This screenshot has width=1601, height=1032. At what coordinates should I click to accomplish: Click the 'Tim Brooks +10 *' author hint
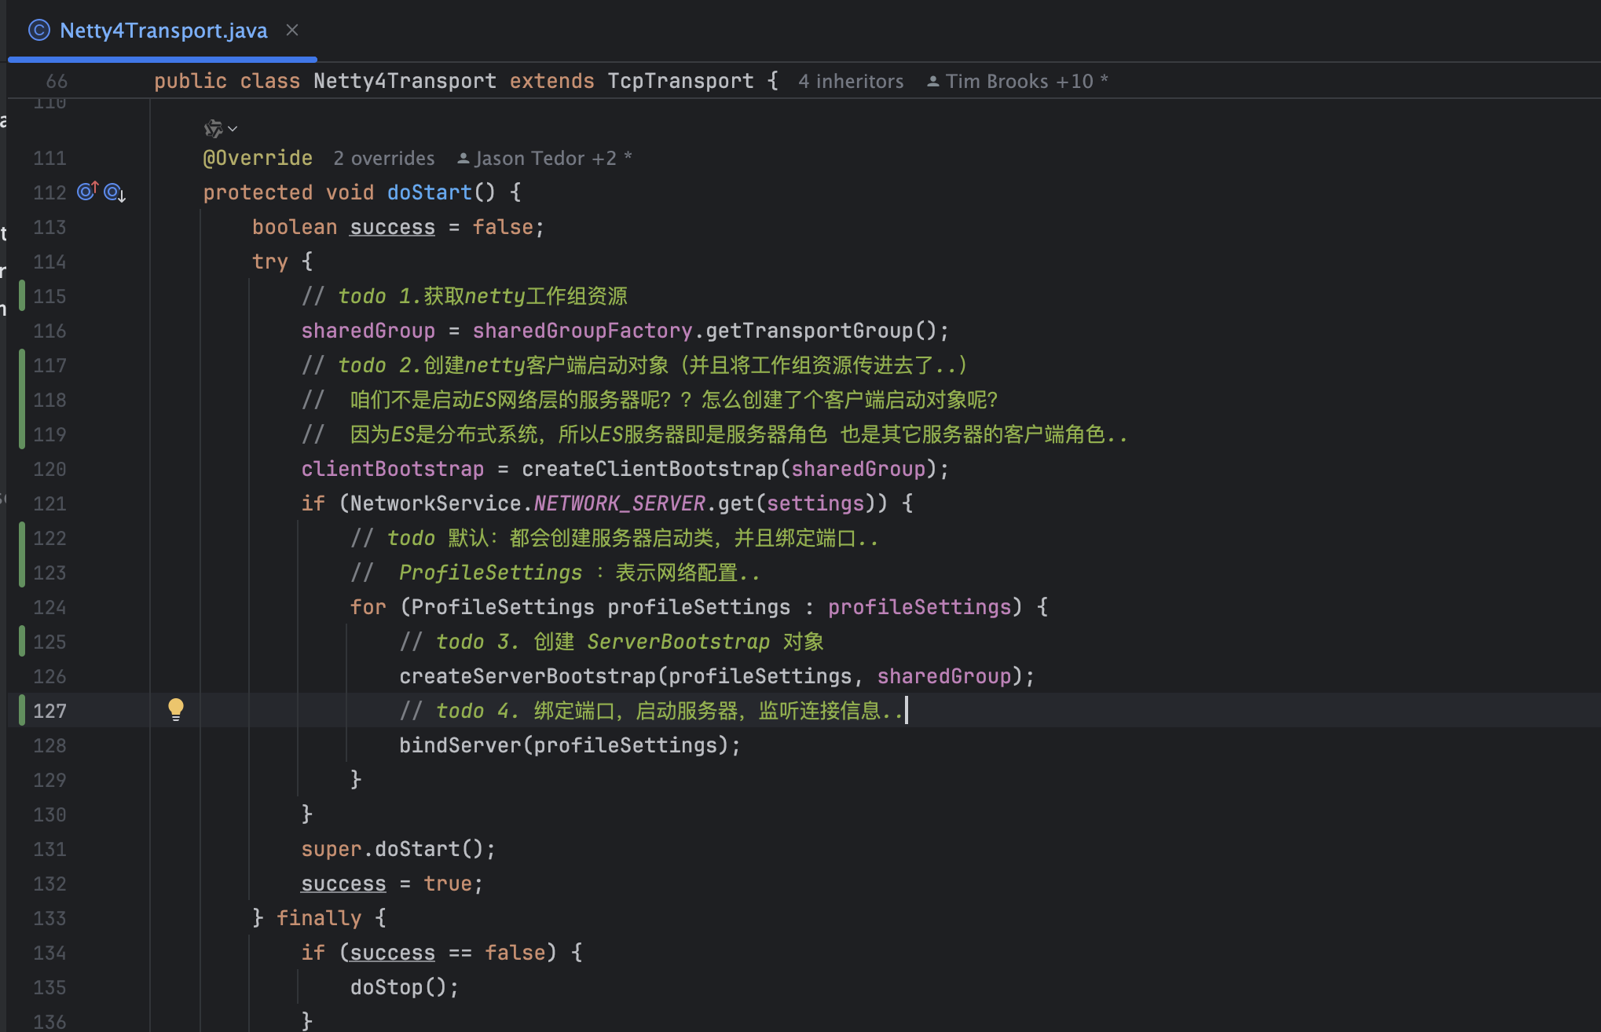[x=1017, y=81]
